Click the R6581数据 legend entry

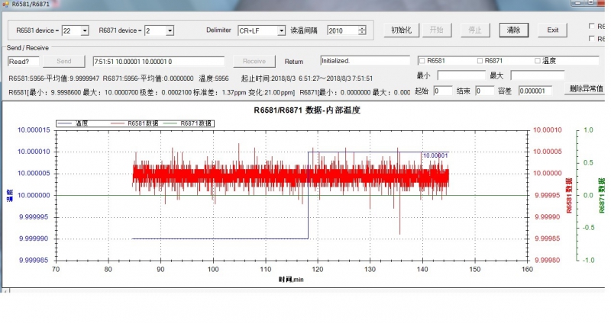point(132,122)
